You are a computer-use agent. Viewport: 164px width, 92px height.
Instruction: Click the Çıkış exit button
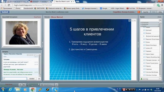pos(160,12)
